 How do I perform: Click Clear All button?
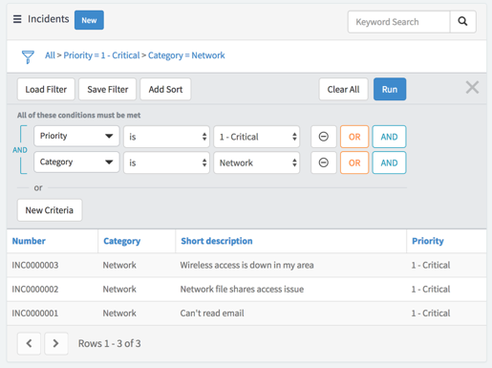pyautogui.click(x=344, y=89)
